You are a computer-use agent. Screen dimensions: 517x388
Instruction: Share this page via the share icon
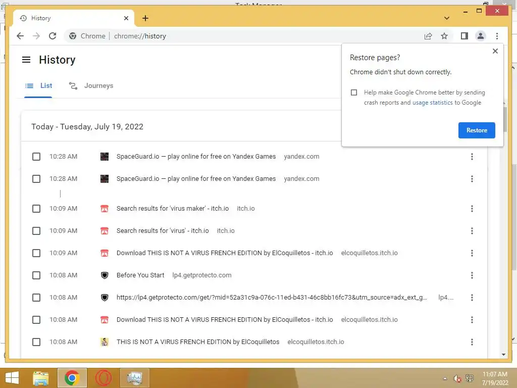(x=428, y=36)
